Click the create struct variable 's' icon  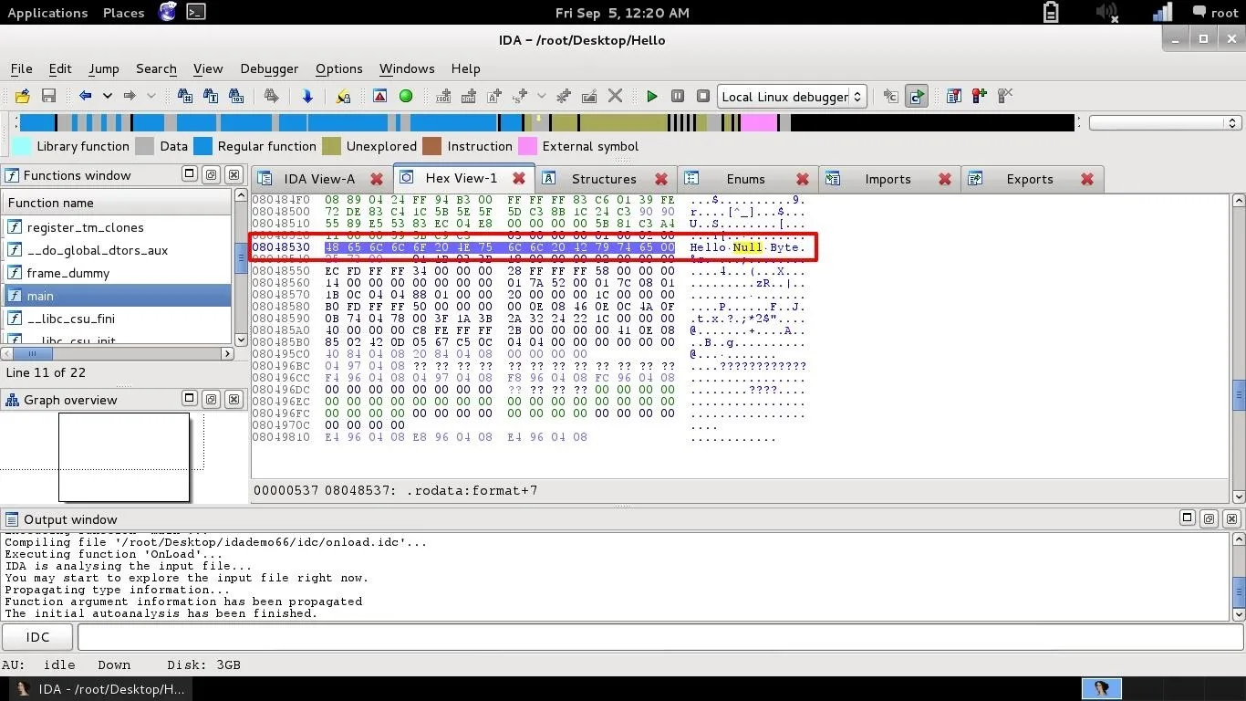(x=521, y=96)
